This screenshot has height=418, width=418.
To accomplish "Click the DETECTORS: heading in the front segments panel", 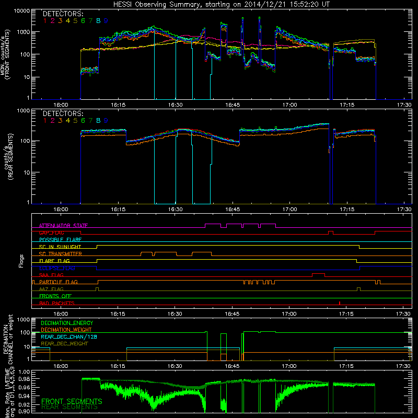I will [x=63, y=14].
